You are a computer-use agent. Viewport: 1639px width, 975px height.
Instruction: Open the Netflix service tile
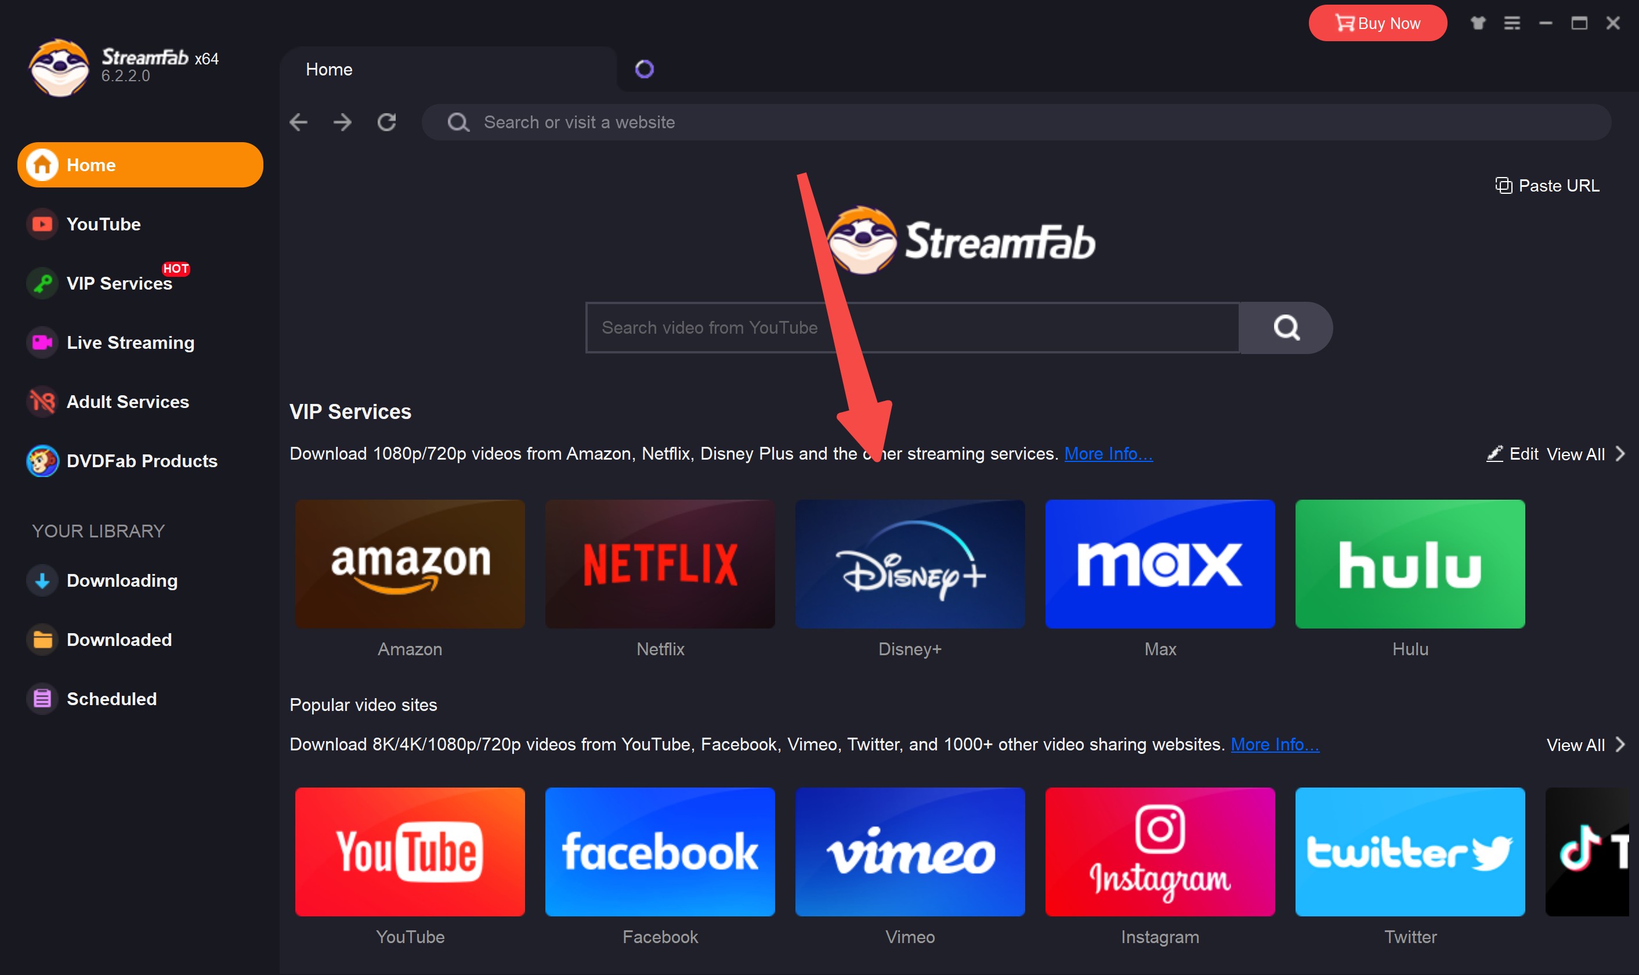click(660, 564)
